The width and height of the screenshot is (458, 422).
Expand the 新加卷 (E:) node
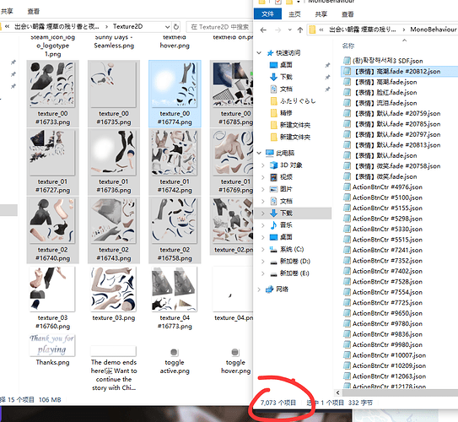(x=262, y=273)
